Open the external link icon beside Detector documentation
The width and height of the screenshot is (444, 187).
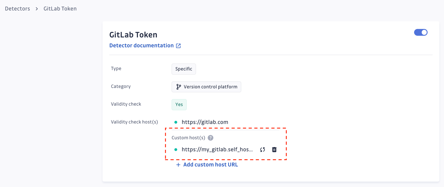pos(178,46)
